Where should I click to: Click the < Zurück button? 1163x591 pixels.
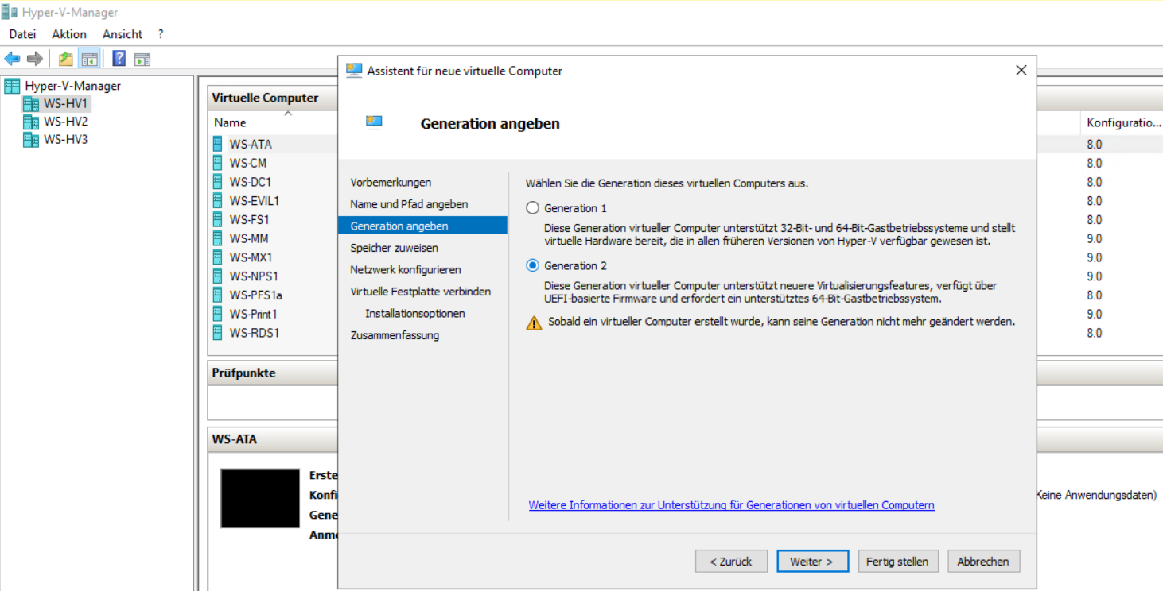pyautogui.click(x=731, y=561)
